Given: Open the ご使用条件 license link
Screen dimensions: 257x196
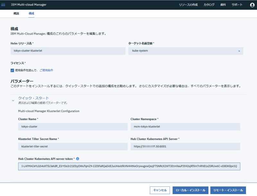Looking at the screenshot, I should [x=46, y=70].
